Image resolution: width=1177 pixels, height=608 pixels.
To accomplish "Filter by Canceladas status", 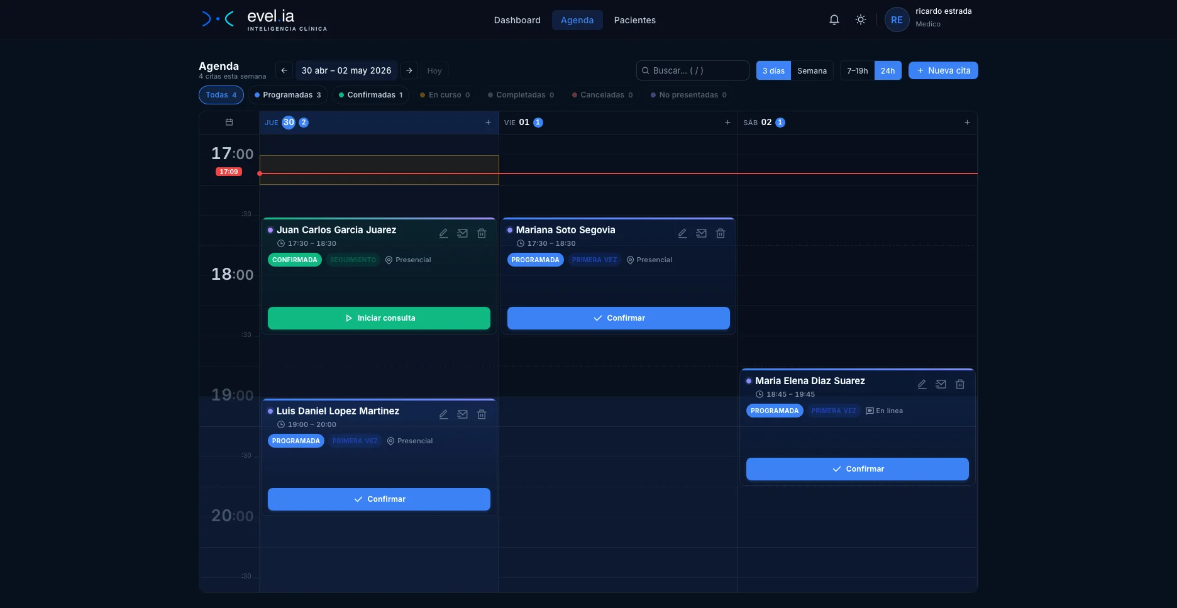I will (602, 95).
